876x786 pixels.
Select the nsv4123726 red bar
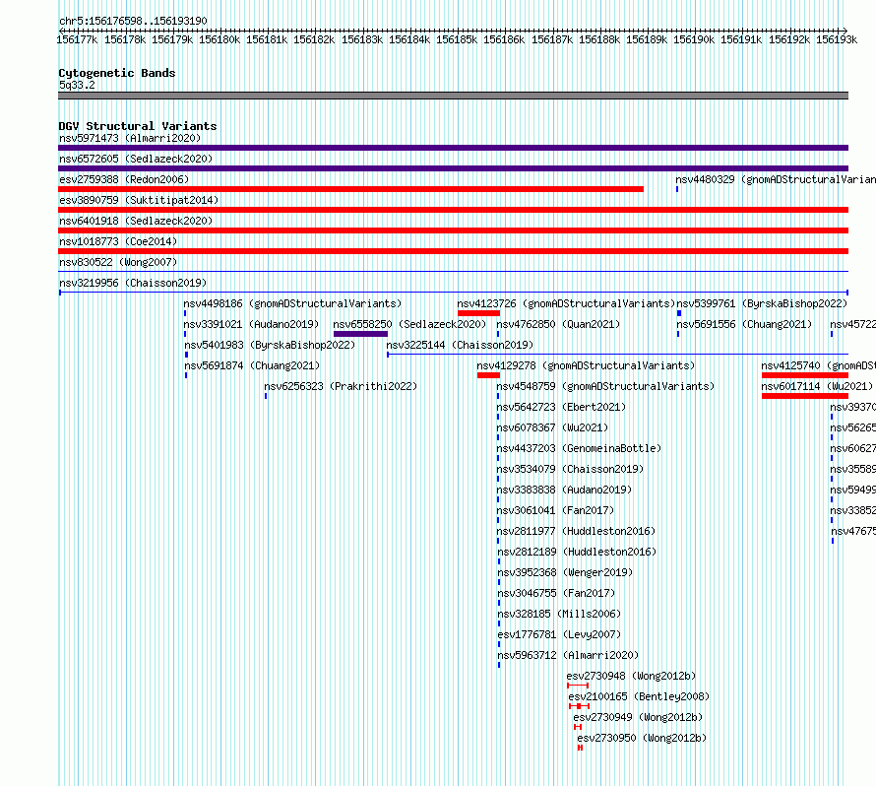tap(478, 313)
